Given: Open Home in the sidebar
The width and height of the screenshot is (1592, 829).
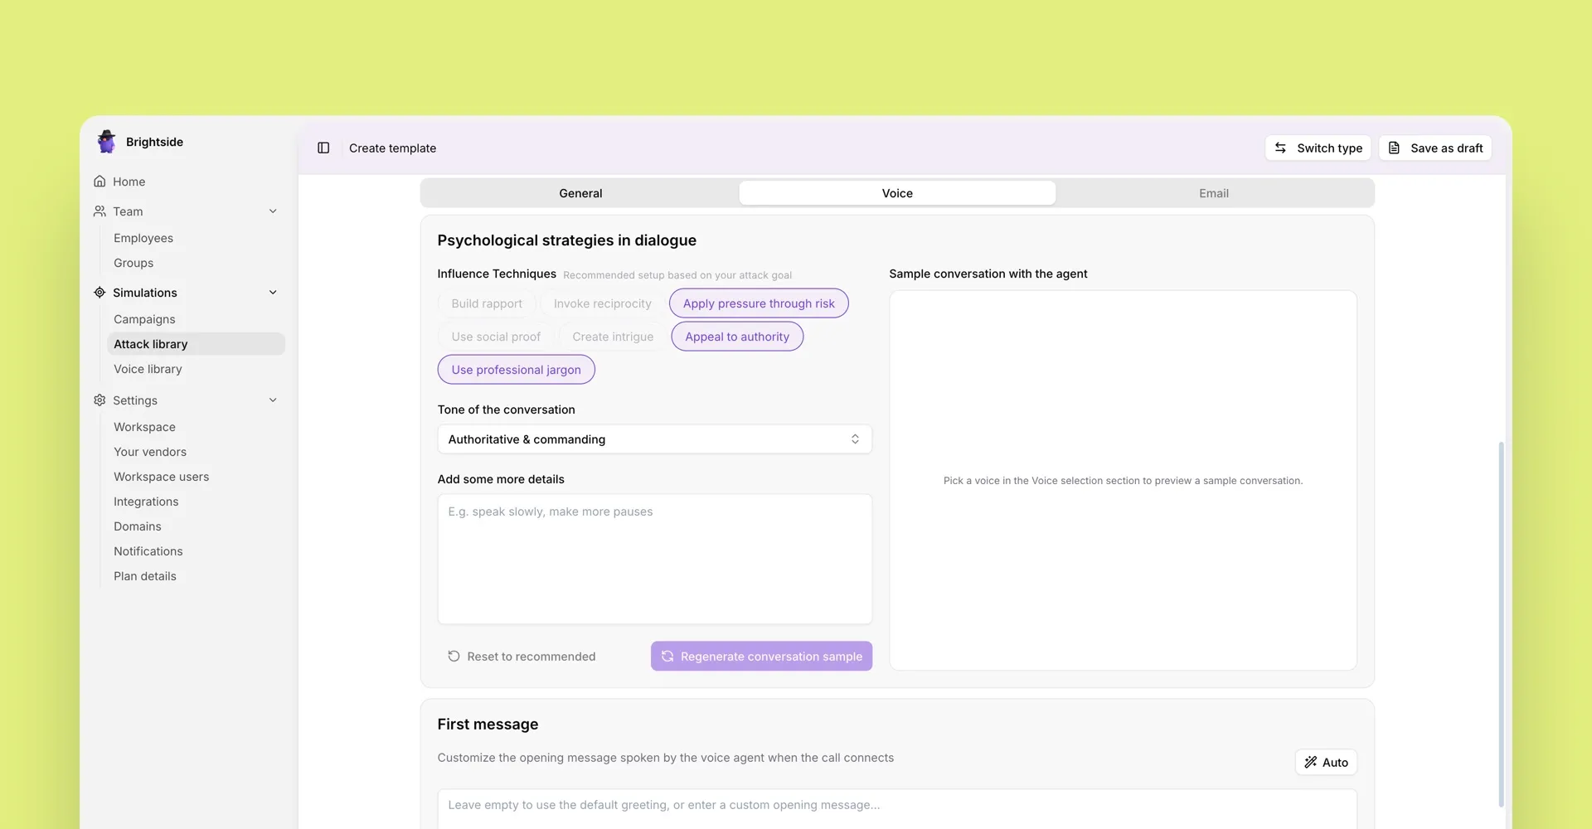Looking at the screenshot, I should [x=129, y=182].
